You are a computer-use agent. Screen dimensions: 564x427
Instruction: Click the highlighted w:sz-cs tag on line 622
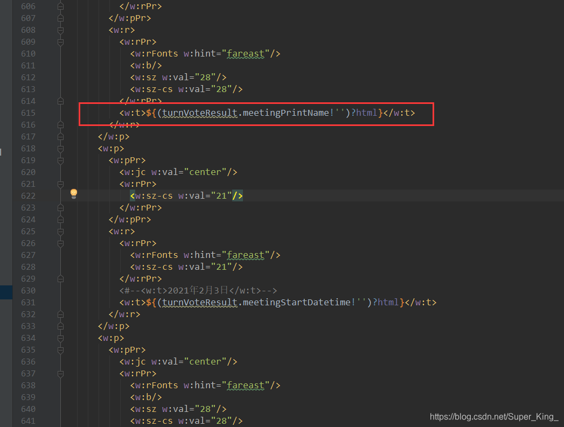click(x=186, y=196)
